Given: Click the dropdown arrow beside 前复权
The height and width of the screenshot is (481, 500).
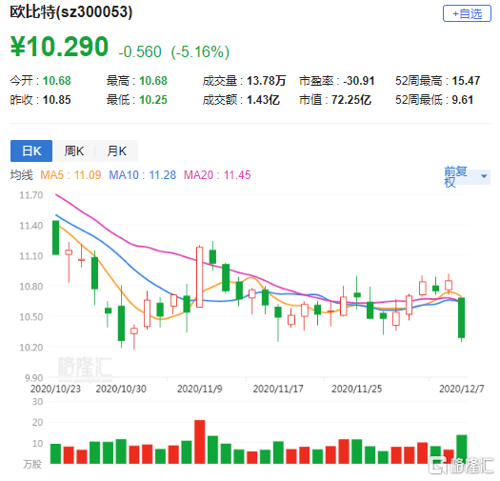Looking at the screenshot, I should pyautogui.click(x=484, y=176).
